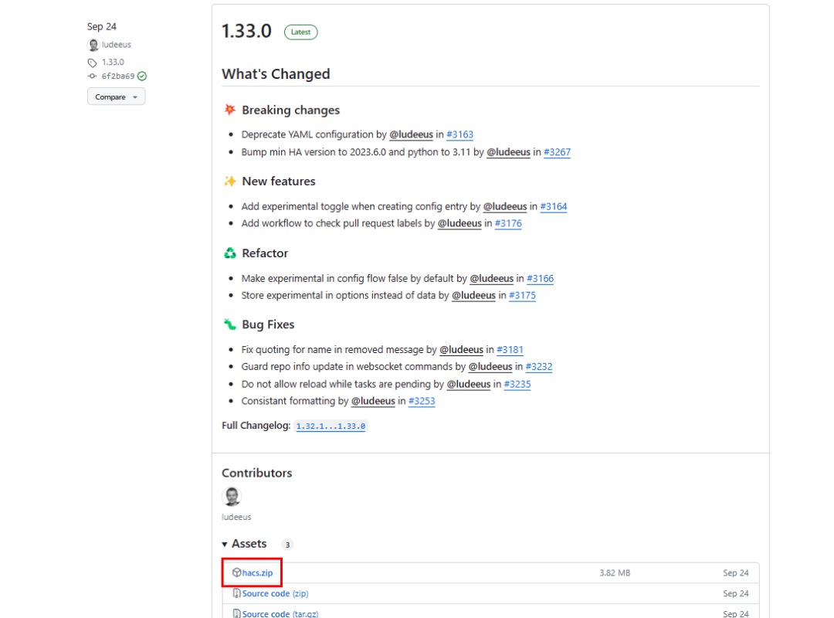The height and width of the screenshot is (618, 834).
Task: Click the New features sparkles emoji
Action: point(230,181)
